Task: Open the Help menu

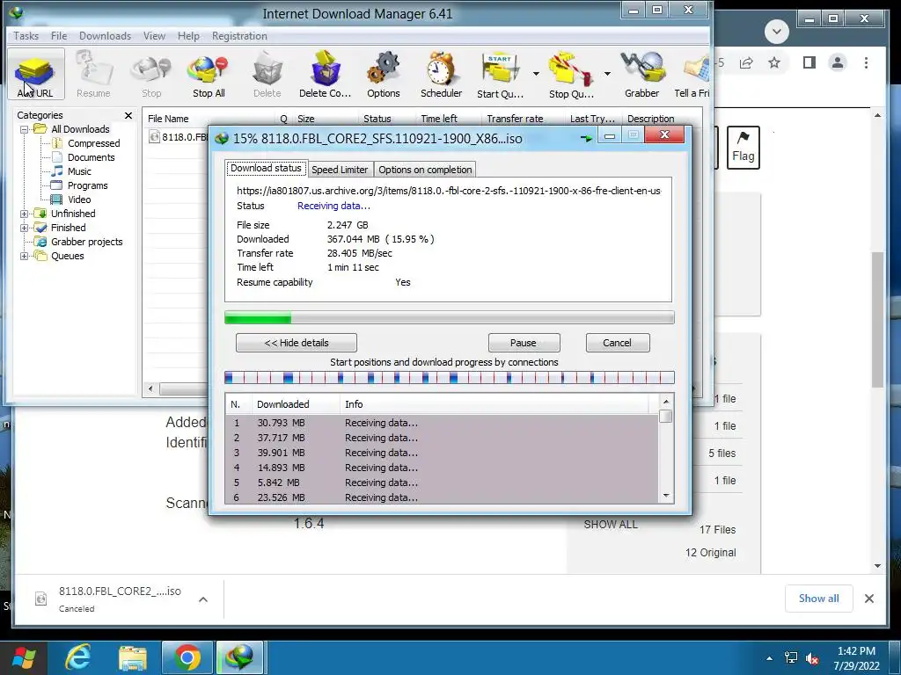Action: pos(188,35)
